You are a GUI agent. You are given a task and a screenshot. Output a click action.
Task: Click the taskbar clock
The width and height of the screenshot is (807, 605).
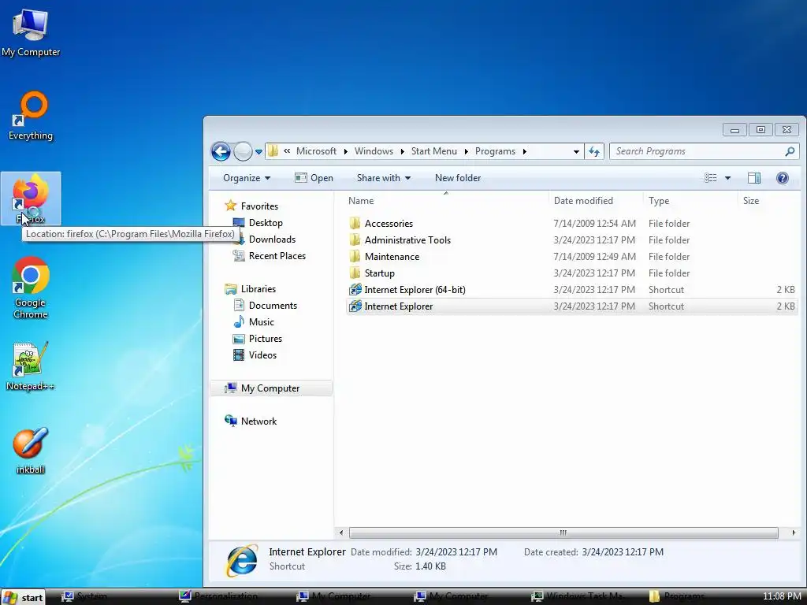(781, 597)
